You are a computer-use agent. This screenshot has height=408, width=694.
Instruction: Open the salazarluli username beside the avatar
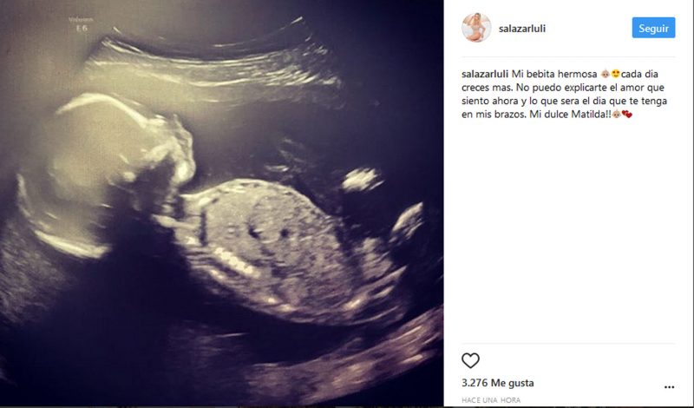click(x=522, y=29)
